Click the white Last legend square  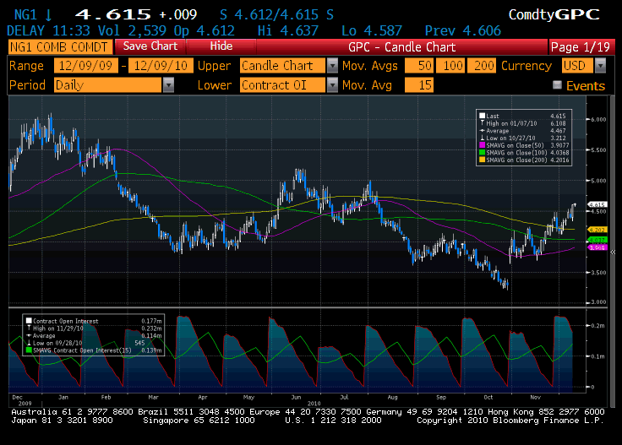(x=482, y=115)
